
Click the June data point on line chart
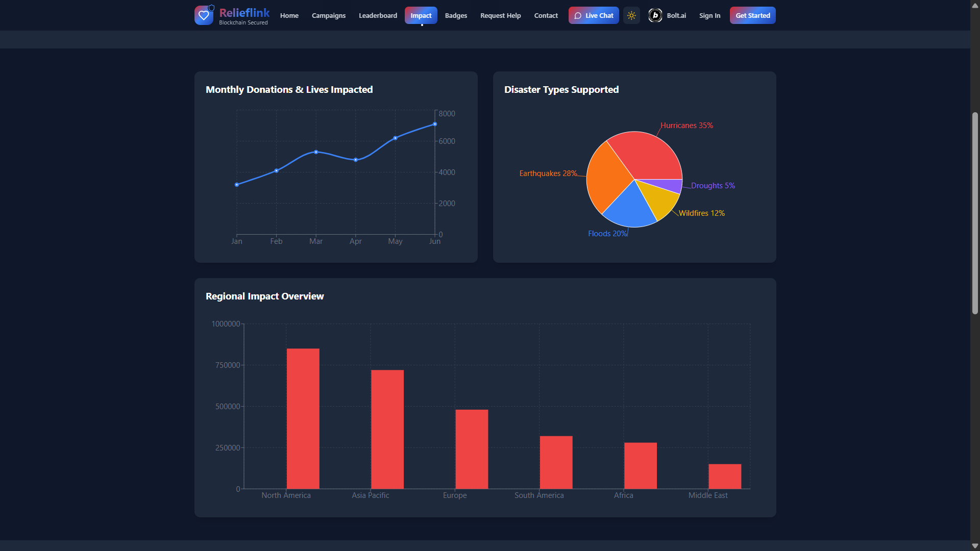(x=435, y=124)
